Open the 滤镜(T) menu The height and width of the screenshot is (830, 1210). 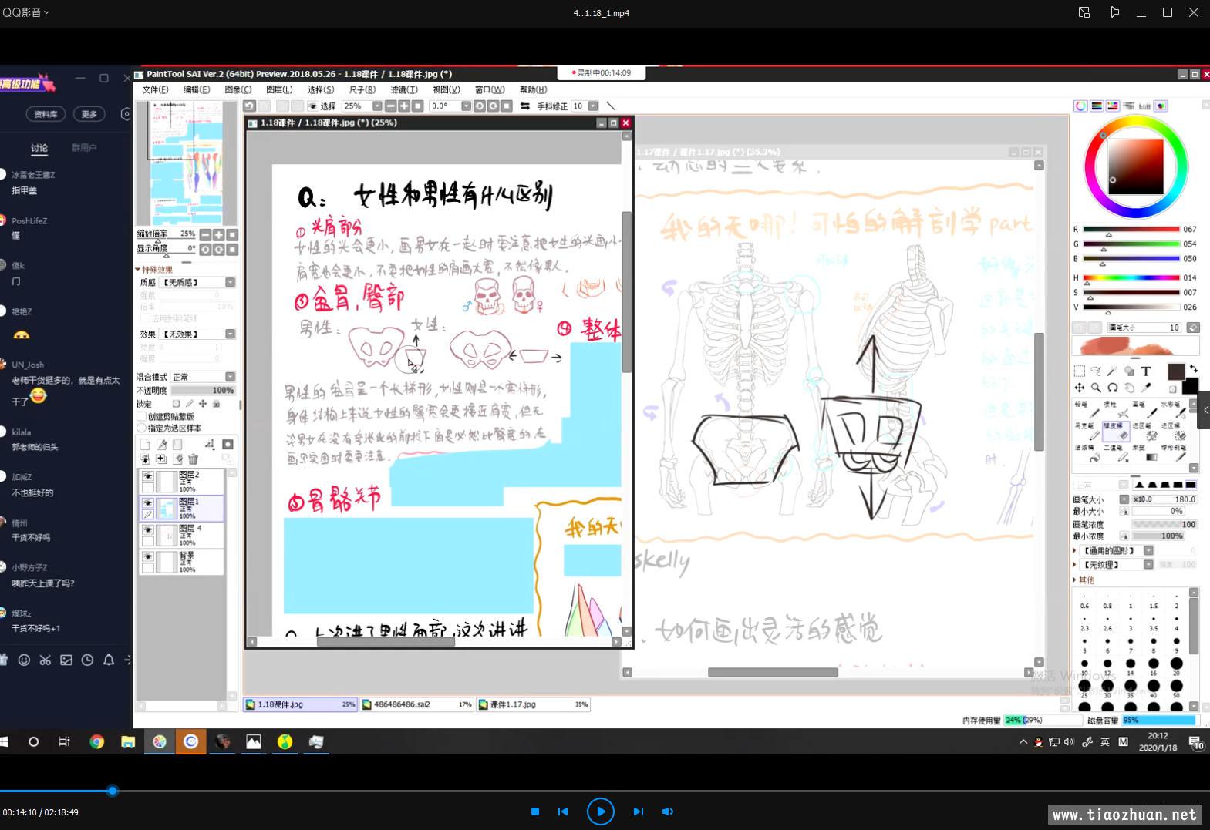[404, 90]
